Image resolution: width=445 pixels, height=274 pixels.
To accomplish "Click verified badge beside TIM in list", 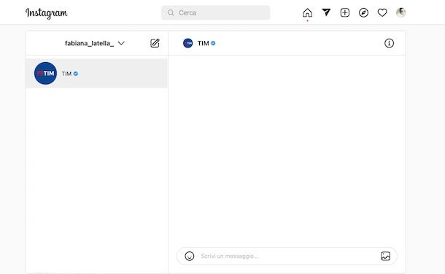I will coord(76,74).
